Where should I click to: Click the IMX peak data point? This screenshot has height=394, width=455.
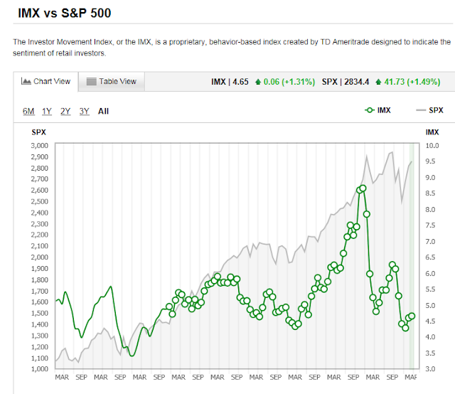tap(363, 188)
